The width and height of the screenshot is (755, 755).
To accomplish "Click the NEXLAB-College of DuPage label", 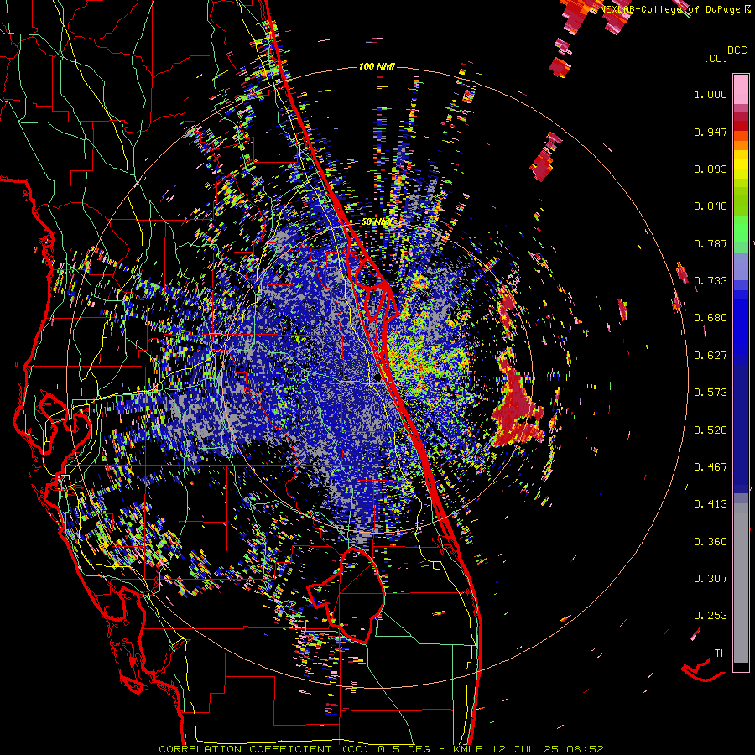I will tap(671, 9).
